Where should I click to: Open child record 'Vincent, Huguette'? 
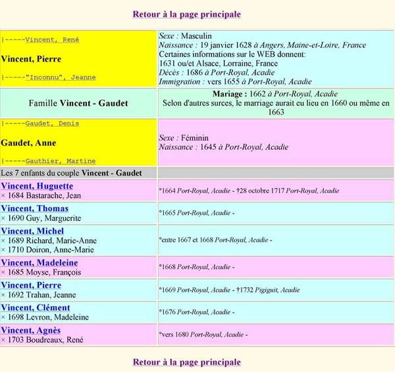point(37,186)
